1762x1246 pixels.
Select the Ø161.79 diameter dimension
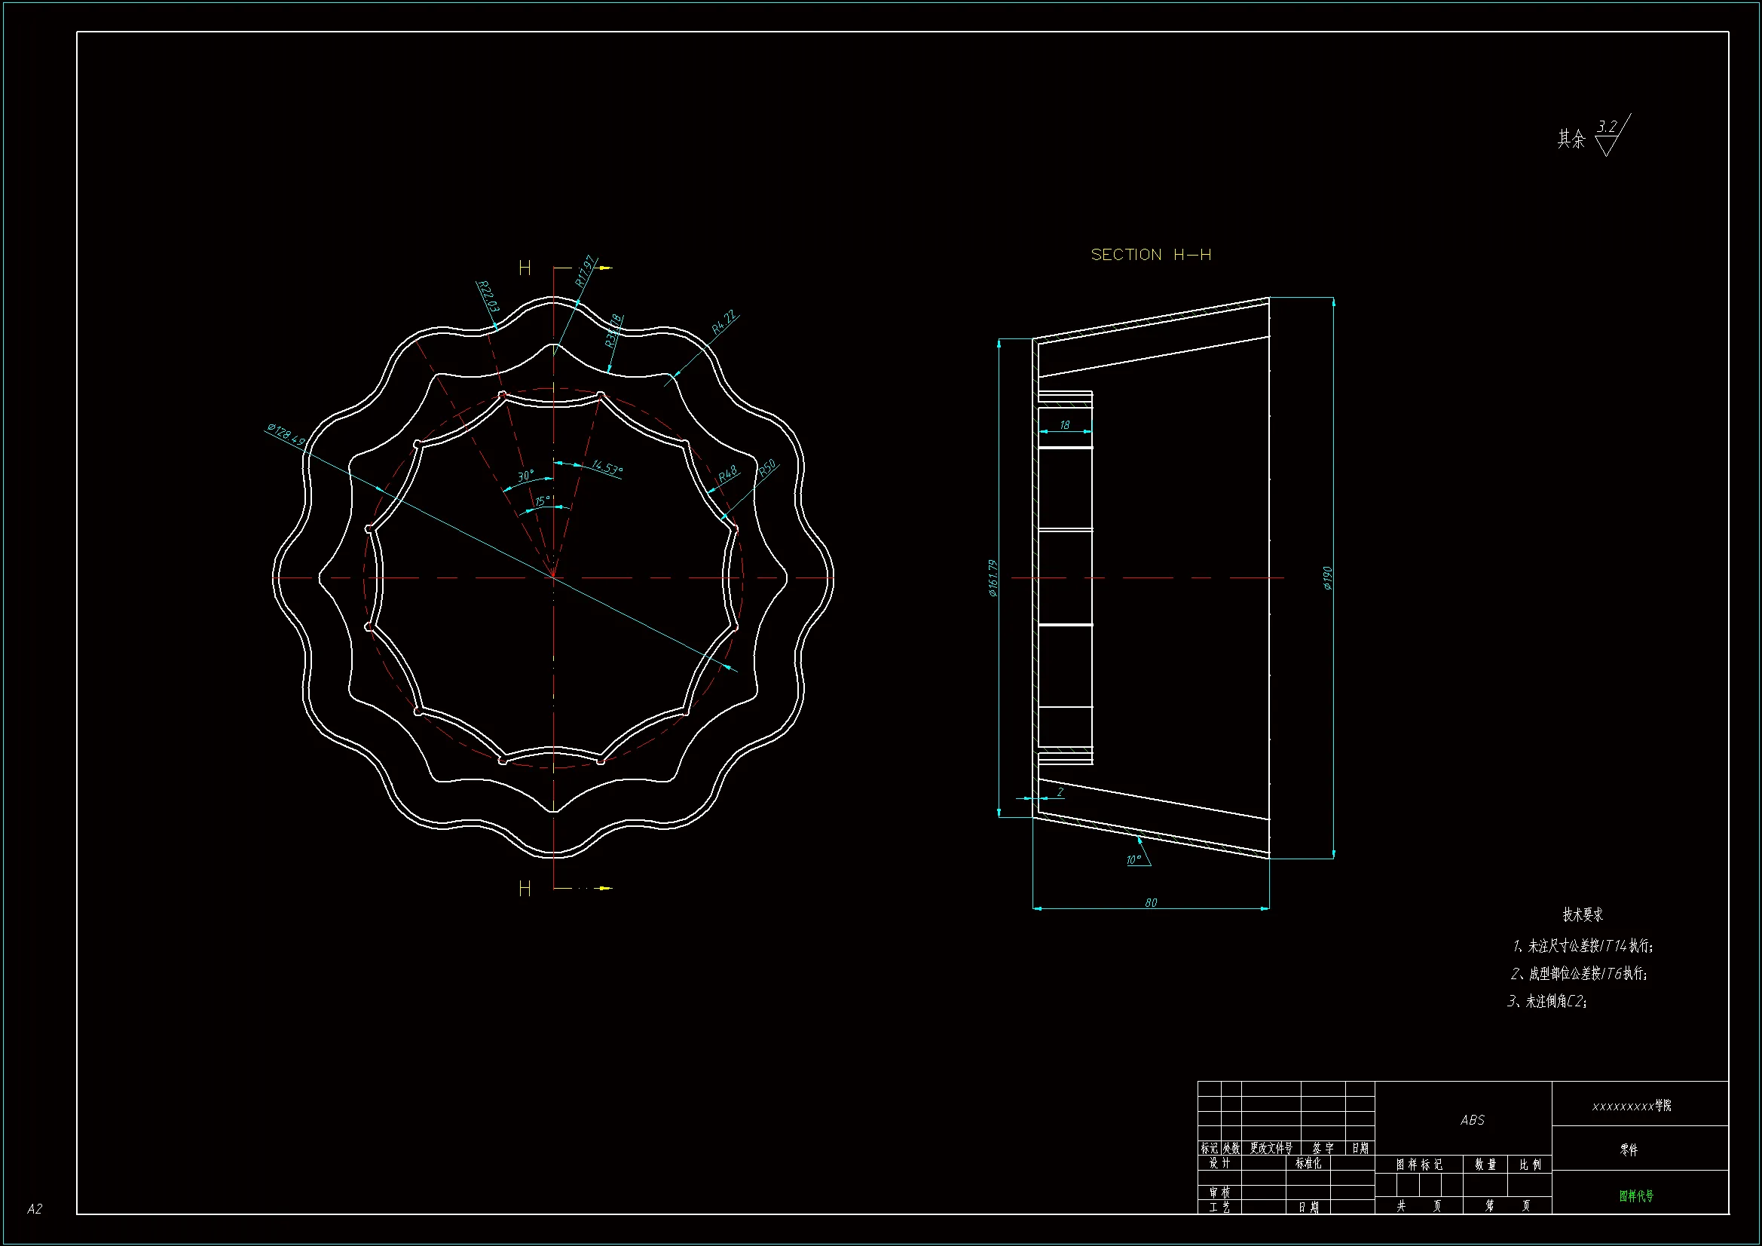pos(993,577)
